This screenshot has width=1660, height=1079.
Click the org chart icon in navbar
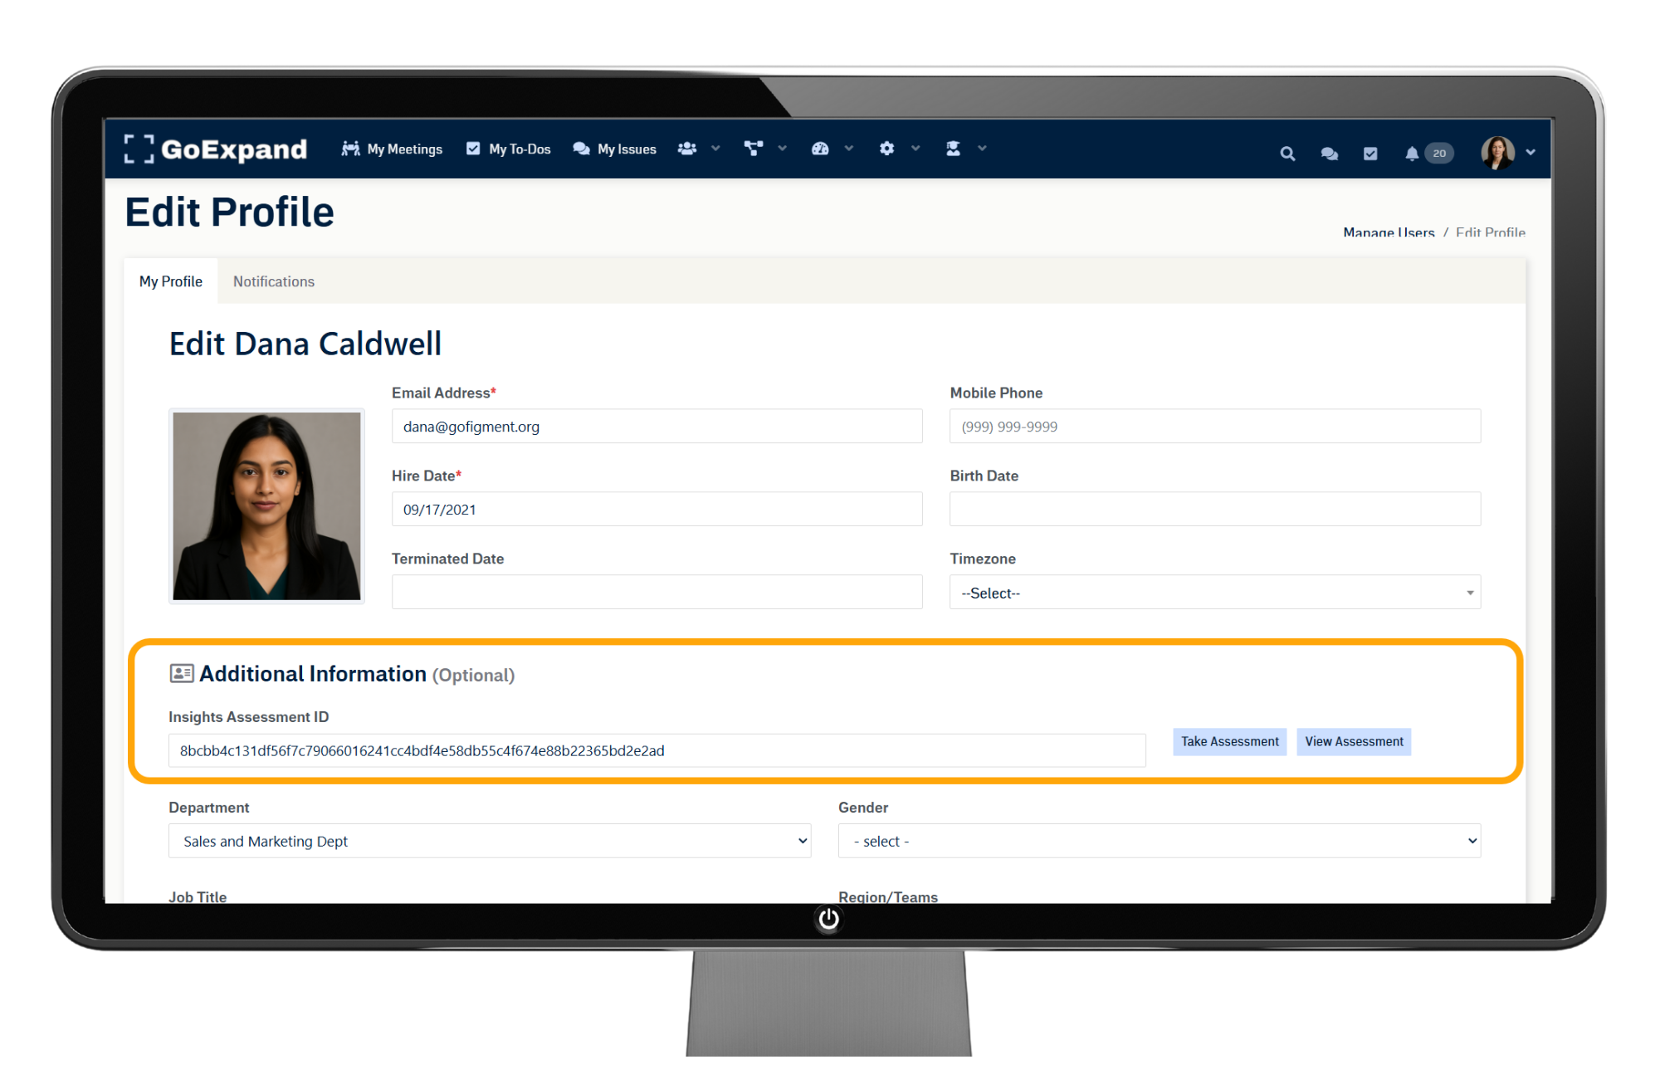754,149
